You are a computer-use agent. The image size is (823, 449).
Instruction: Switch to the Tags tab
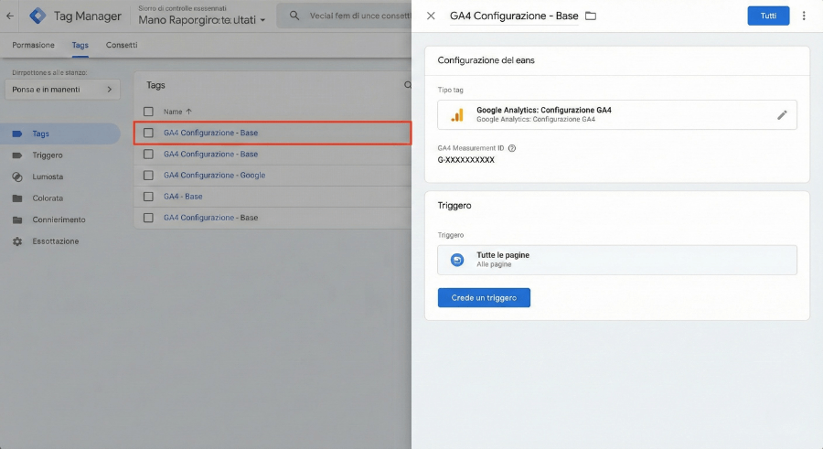coord(80,45)
